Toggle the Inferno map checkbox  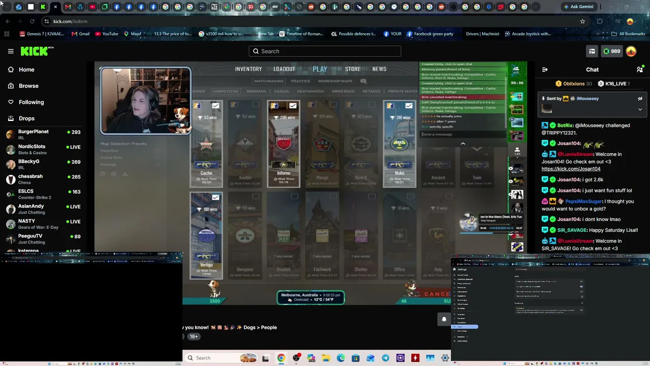click(293, 106)
